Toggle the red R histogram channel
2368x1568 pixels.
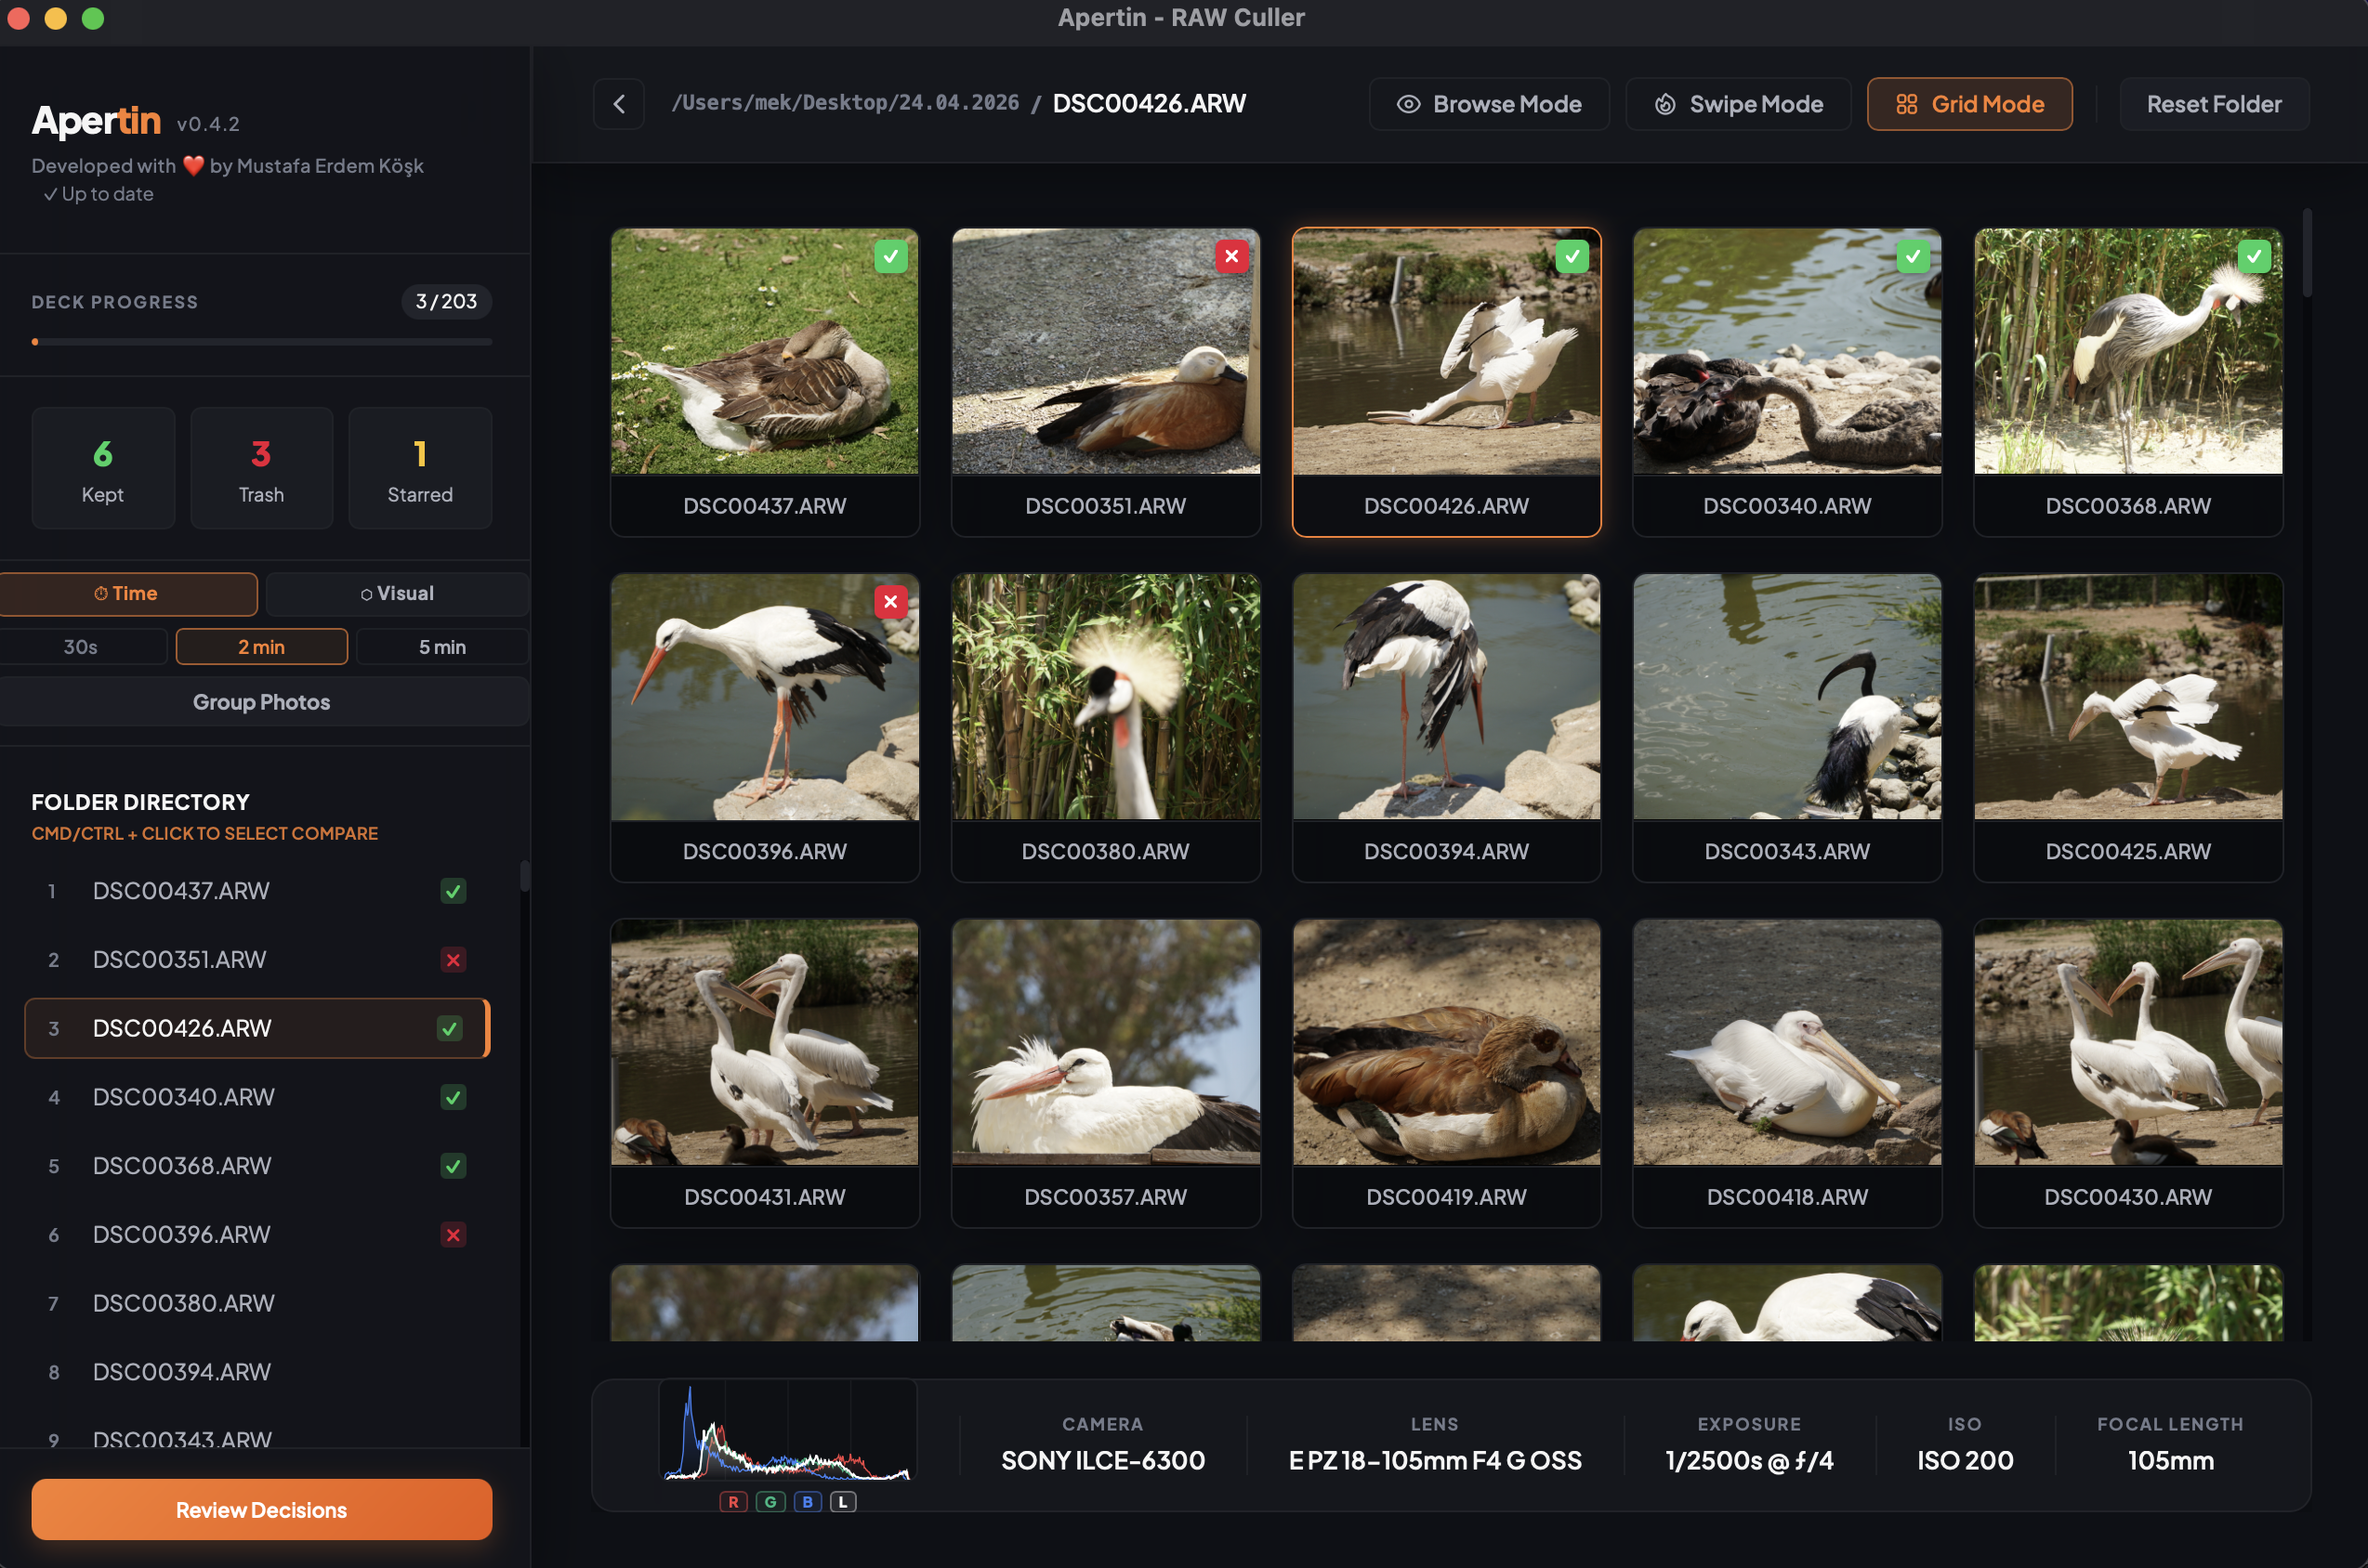(x=733, y=1502)
